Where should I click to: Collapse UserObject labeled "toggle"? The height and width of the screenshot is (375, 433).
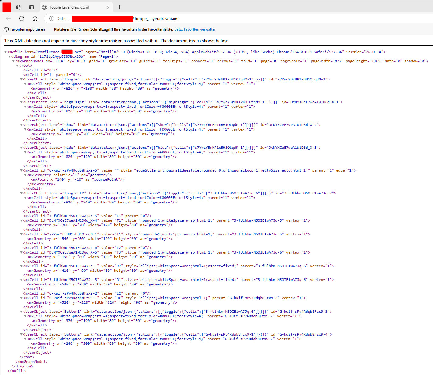(21, 79)
